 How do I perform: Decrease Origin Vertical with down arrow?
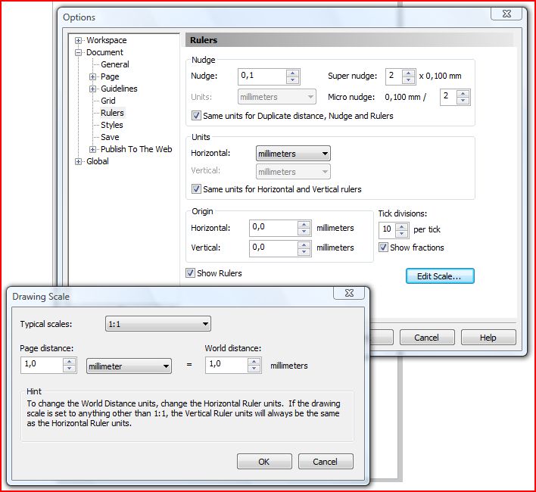[304, 252]
